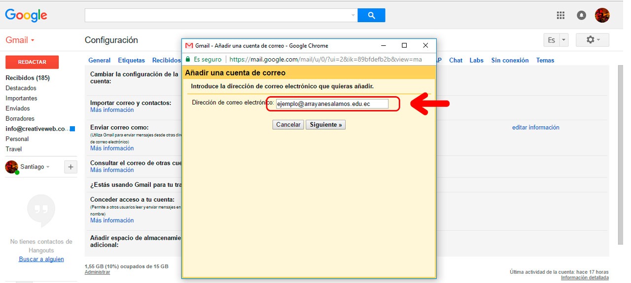
Task: Click Más información under Conceder acceso
Action: coord(112,220)
